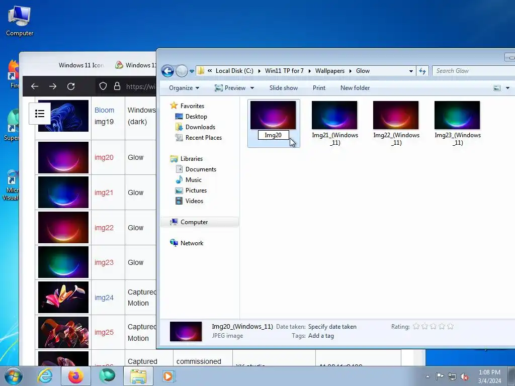Click Glow breadcrumb in address bar
515x386 pixels.
point(363,71)
